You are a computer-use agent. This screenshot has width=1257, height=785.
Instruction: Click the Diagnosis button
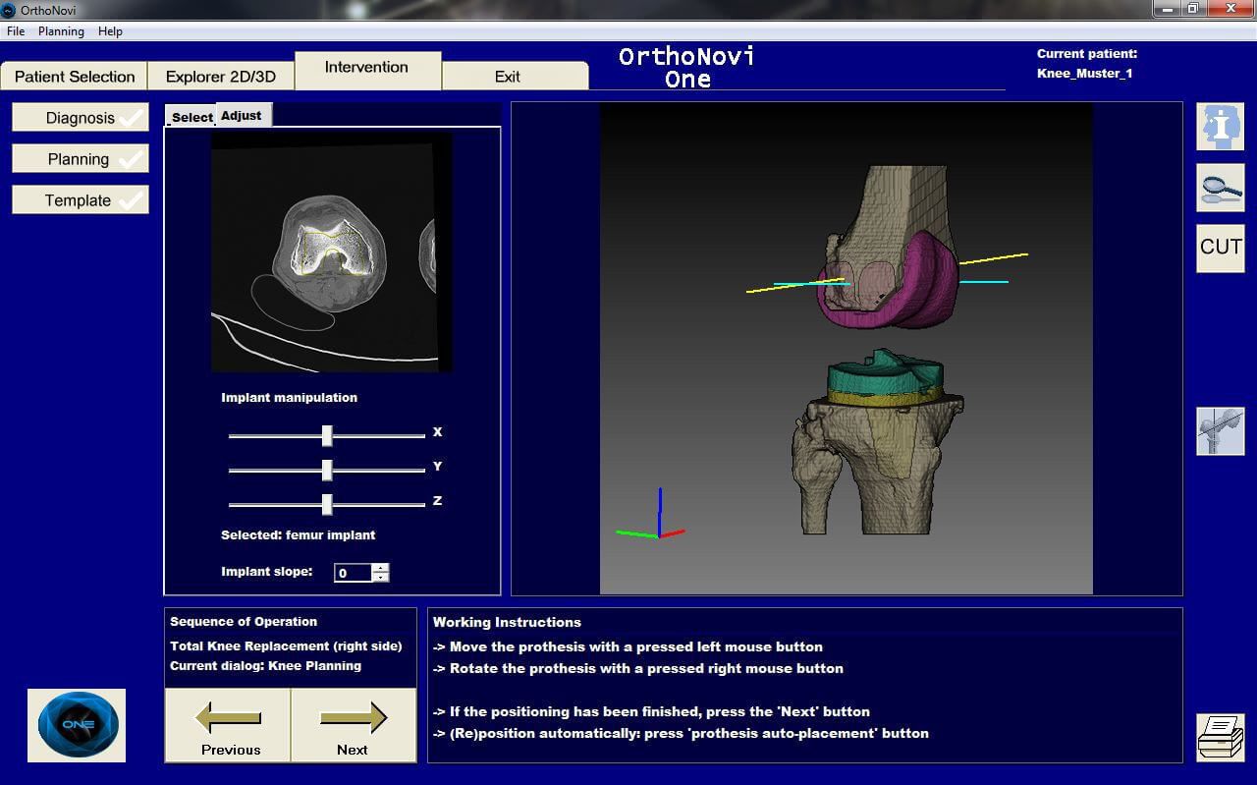[x=80, y=117]
